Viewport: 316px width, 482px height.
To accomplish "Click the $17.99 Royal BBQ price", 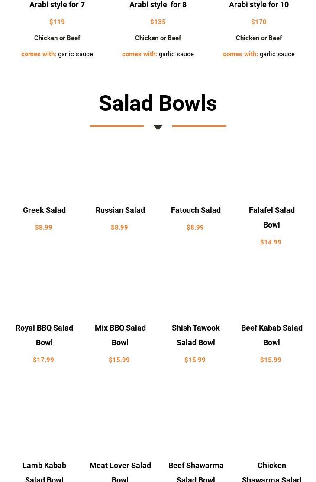I will 44,360.
